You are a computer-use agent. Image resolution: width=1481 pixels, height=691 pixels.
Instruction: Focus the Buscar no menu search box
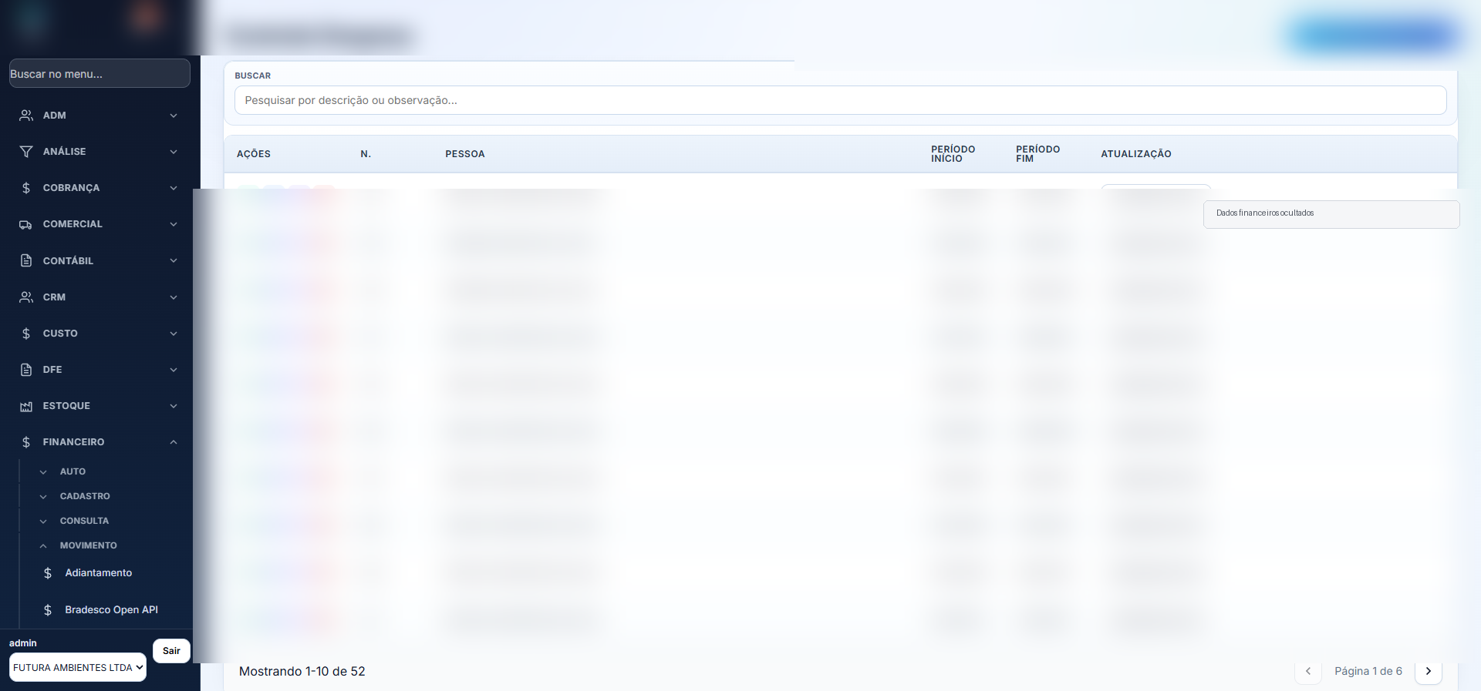[x=100, y=74]
